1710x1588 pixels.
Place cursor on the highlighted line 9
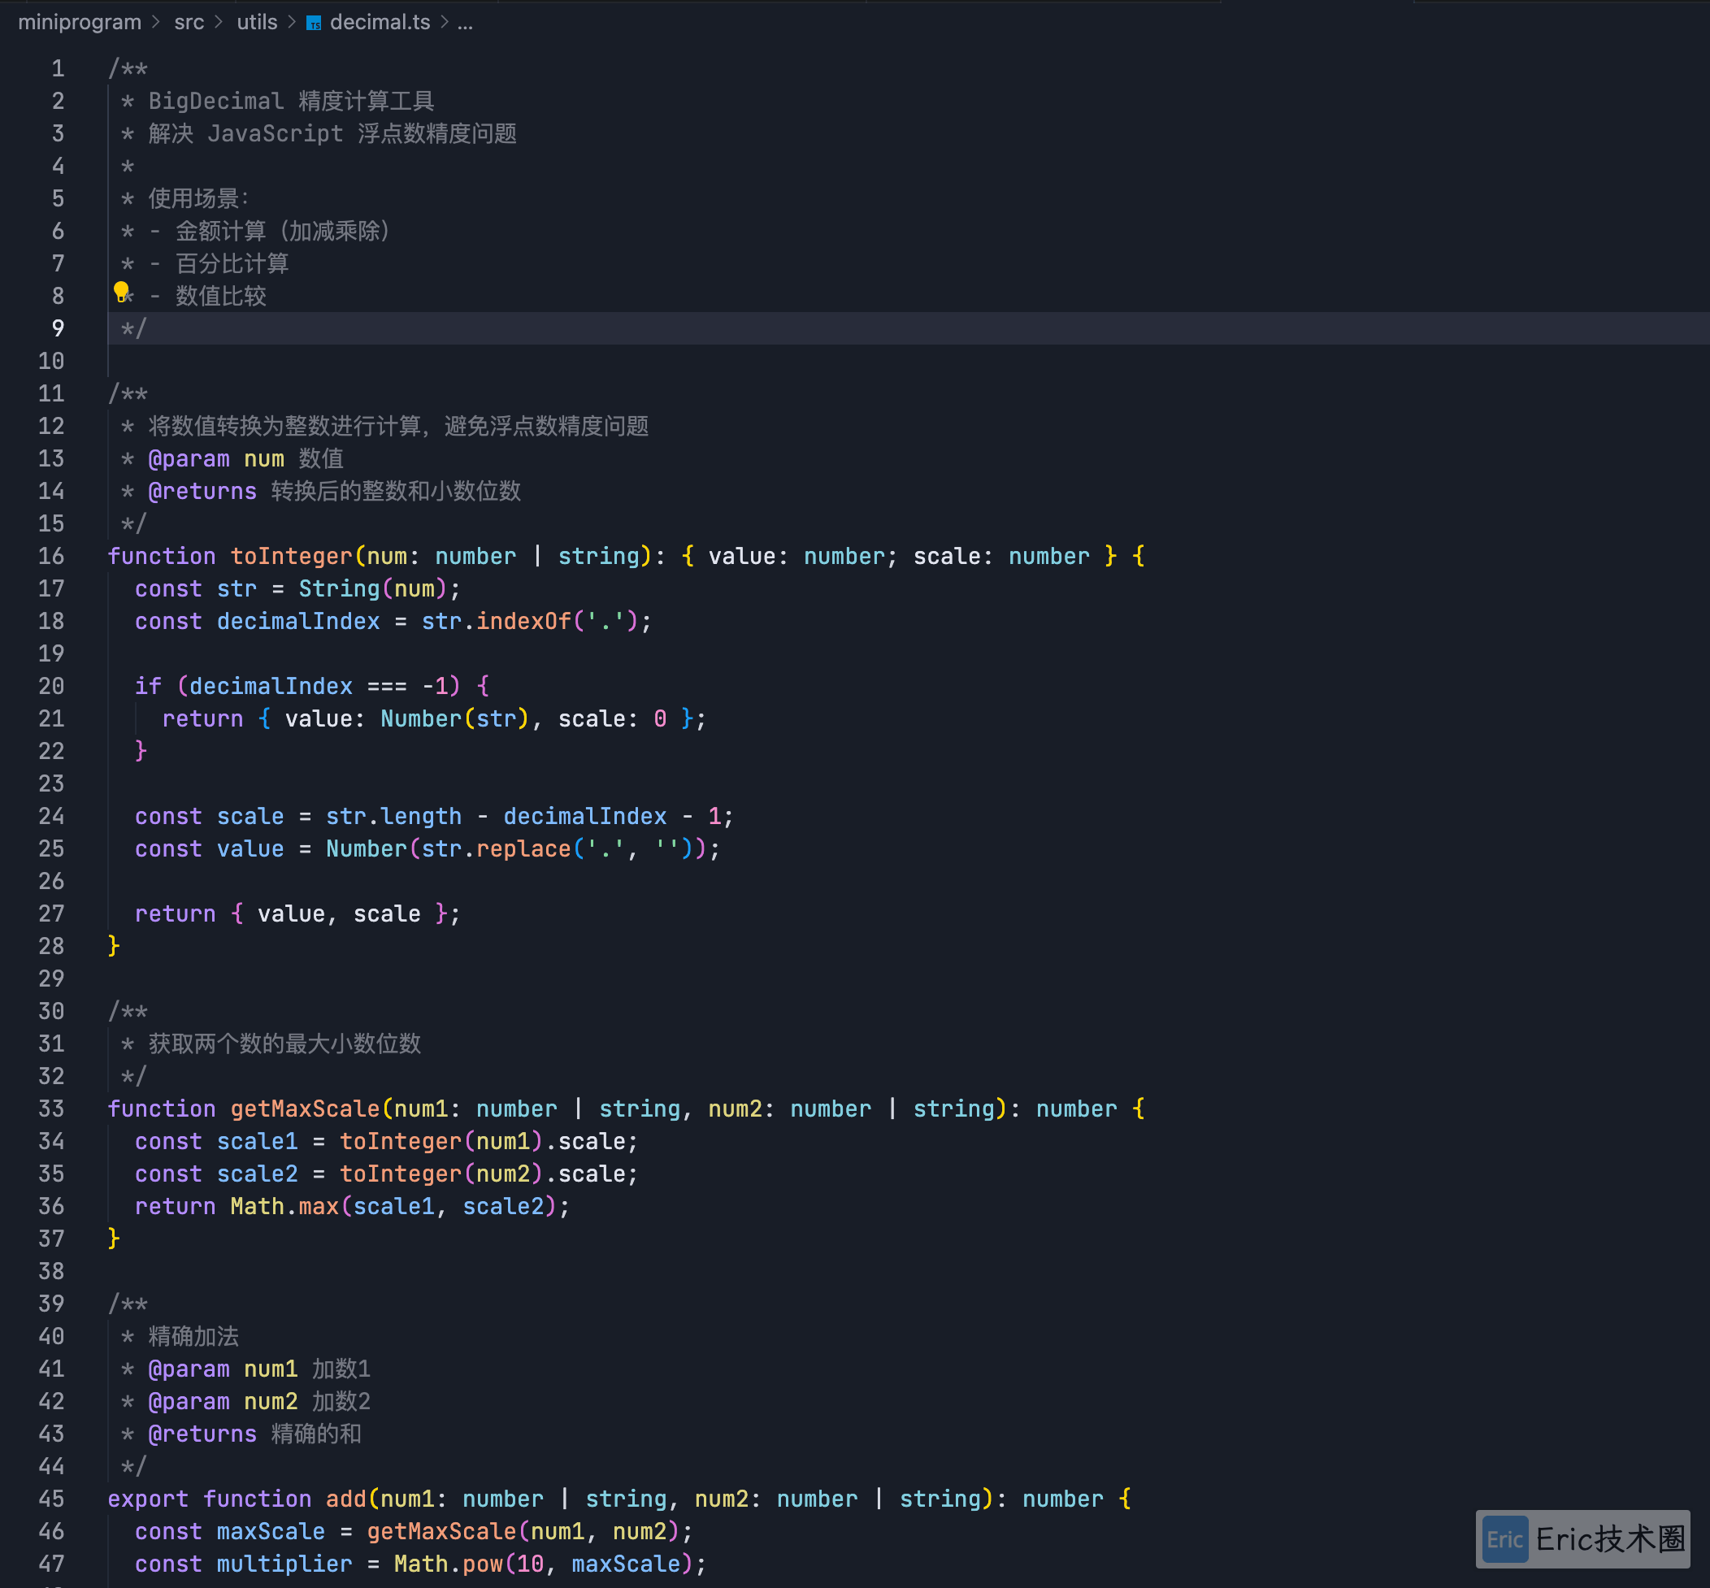pyautogui.click(x=134, y=328)
